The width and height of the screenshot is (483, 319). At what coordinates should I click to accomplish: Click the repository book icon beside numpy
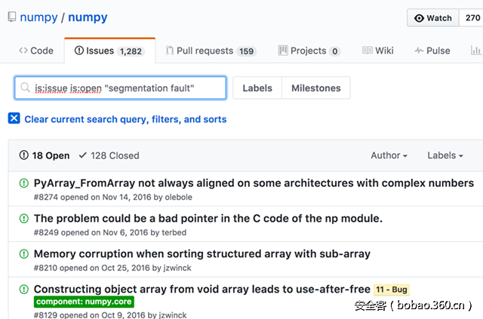coord(10,17)
